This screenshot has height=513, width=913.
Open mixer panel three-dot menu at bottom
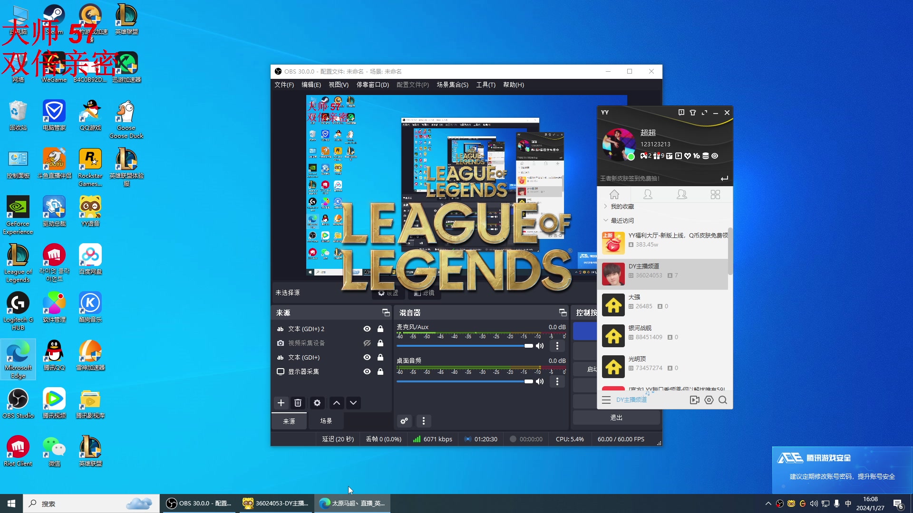point(424,421)
